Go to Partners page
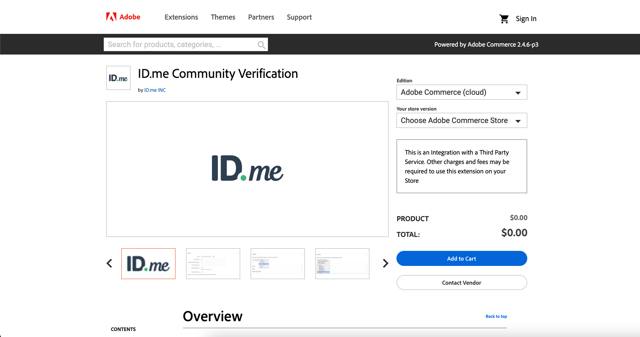 tap(261, 17)
